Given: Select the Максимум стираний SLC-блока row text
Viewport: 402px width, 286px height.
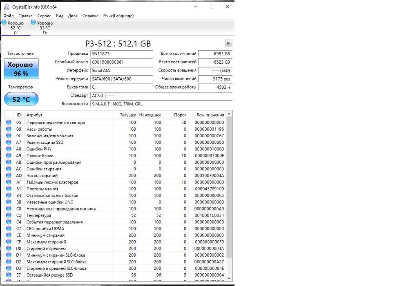Looking at the screenshot, I should [x=56, y=261].
